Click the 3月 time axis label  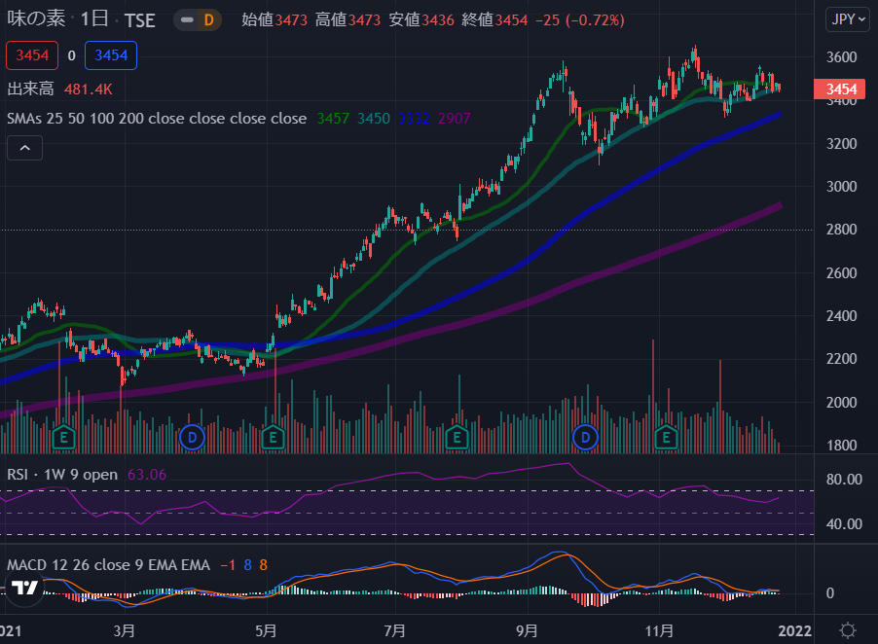coord(125,631)
